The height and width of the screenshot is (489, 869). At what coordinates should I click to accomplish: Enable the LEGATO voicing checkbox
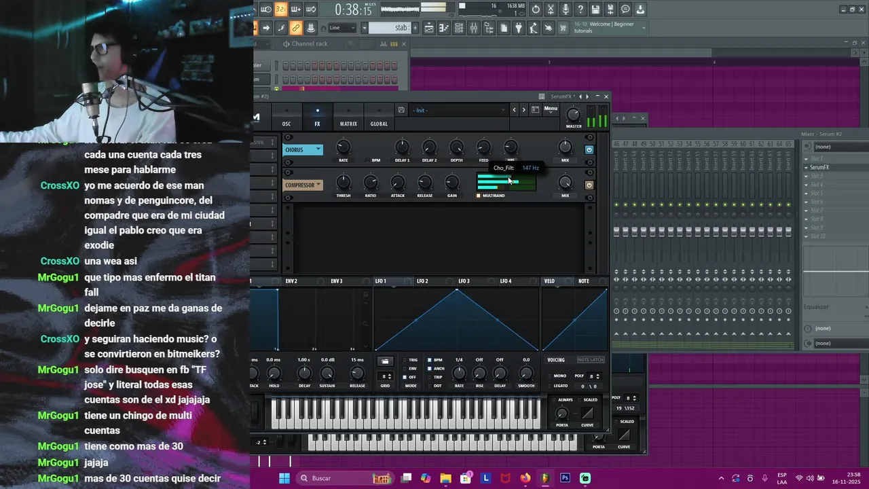click(x=550, y=386)
